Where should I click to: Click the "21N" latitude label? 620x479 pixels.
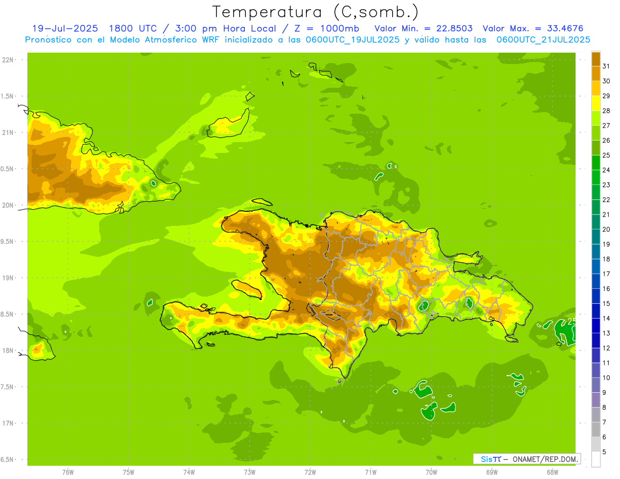click(x=8, y=133)
